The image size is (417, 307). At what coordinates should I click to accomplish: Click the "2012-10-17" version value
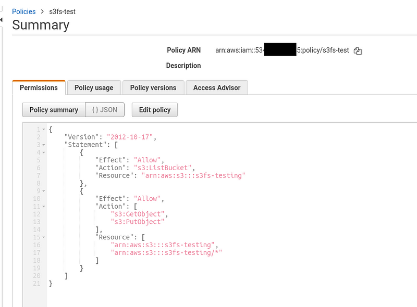[x=130, y=137]
